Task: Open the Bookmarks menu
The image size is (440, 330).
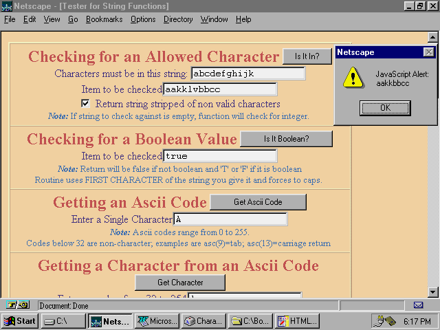Action: (104, 19)
